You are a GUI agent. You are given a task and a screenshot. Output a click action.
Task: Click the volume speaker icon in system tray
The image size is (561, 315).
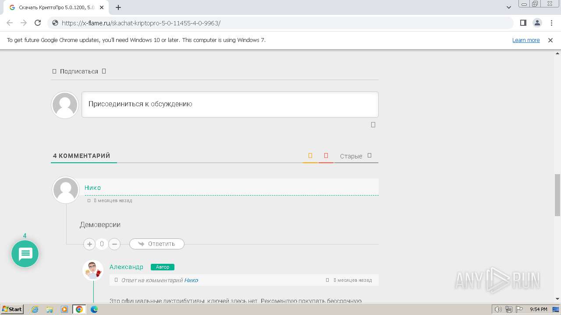[498, 309]
